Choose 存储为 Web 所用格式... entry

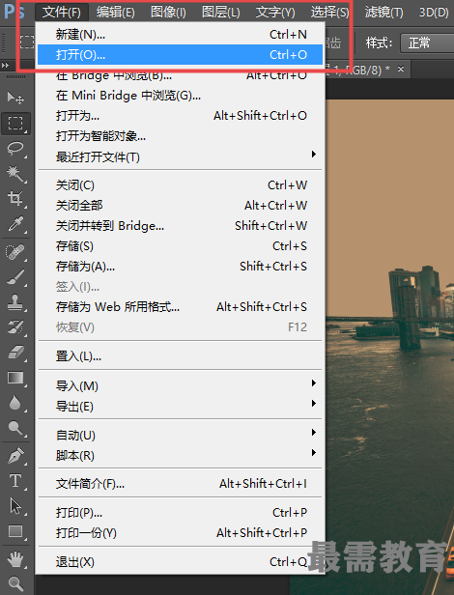coord(179,306)
